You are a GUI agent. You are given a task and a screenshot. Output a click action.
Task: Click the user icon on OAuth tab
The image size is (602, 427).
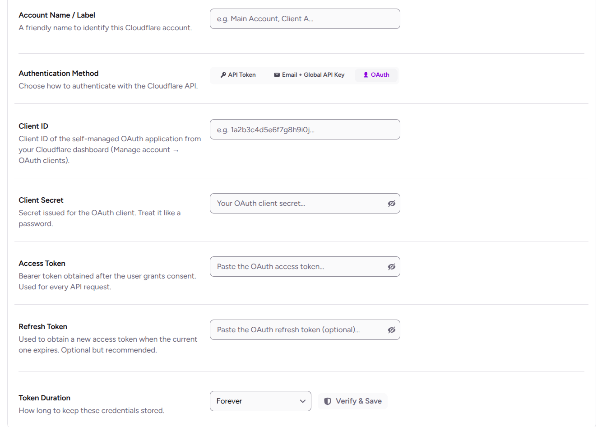[366, 75]
